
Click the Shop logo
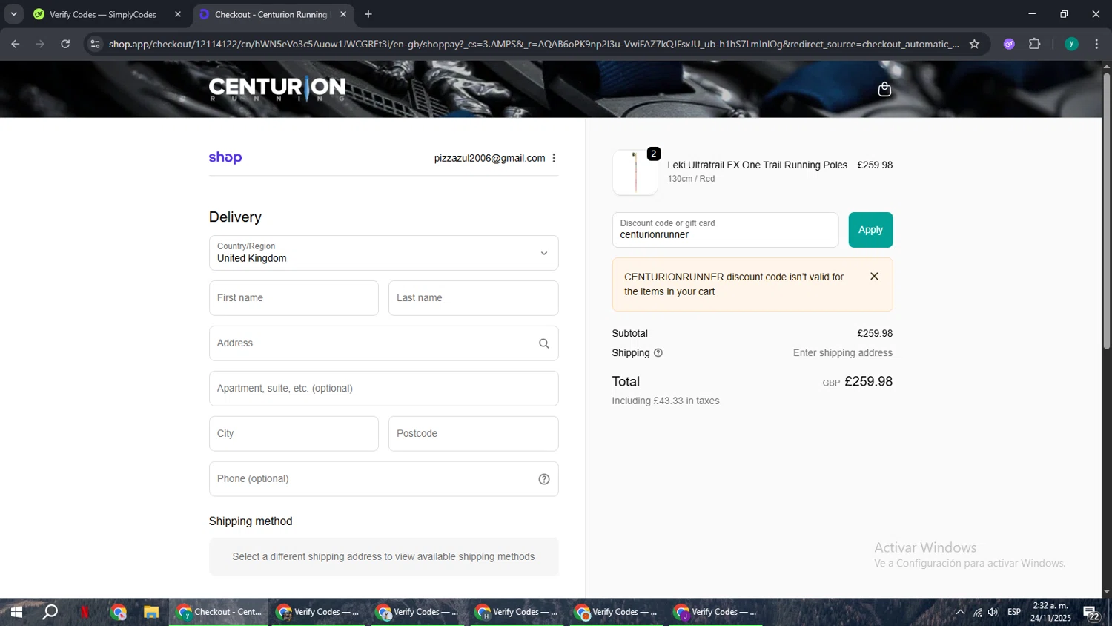pyautogui.click(x=225, y=157)
